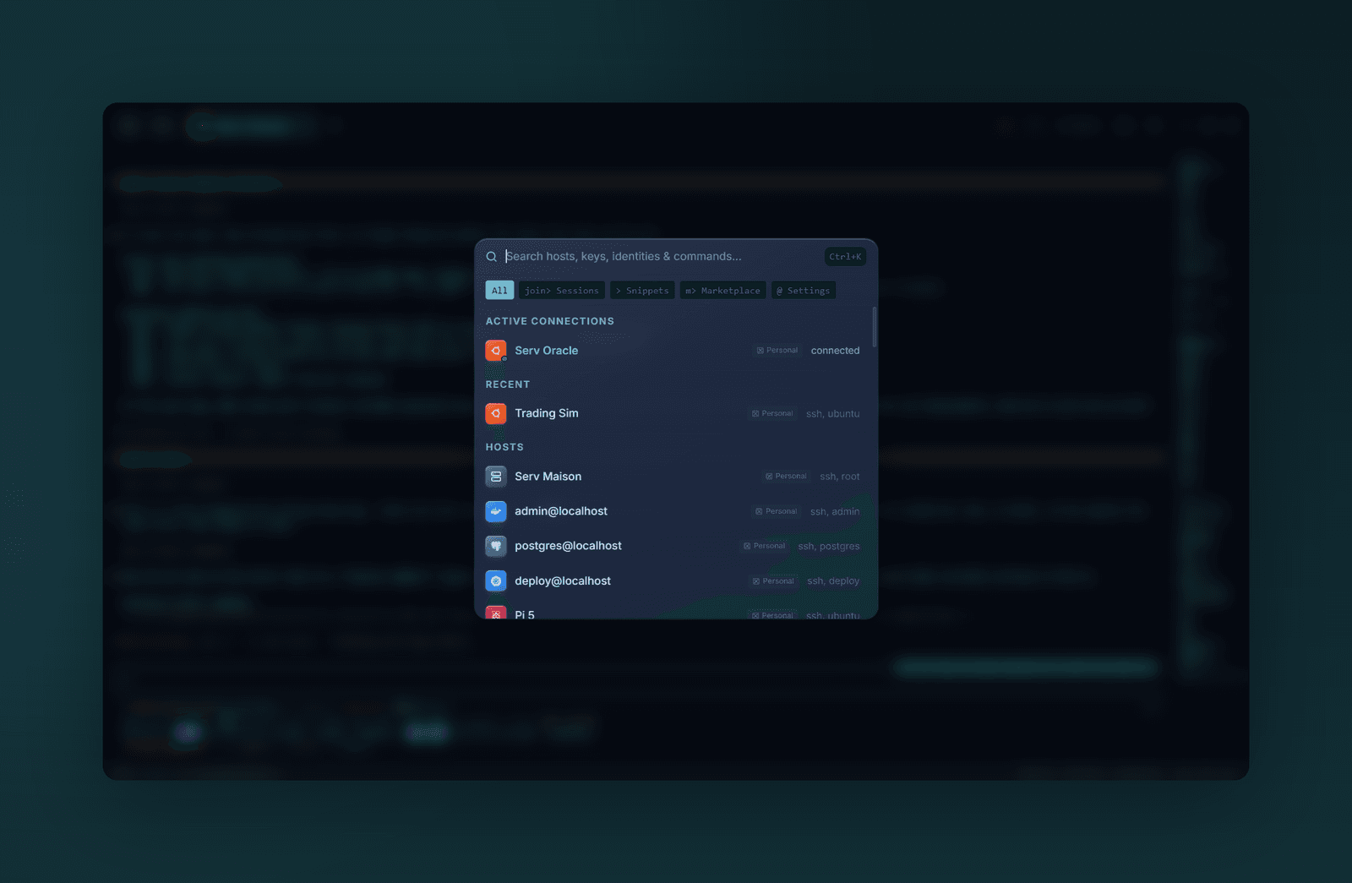1352x883 pixels.
Task: Click the postgres@localhost database icon
Action: pyautogui.click(x=496, y=546)
